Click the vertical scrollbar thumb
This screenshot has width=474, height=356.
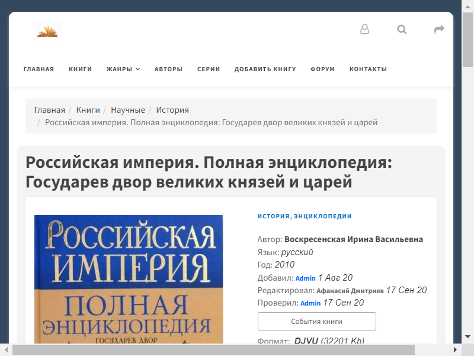(x=467, y=40)
